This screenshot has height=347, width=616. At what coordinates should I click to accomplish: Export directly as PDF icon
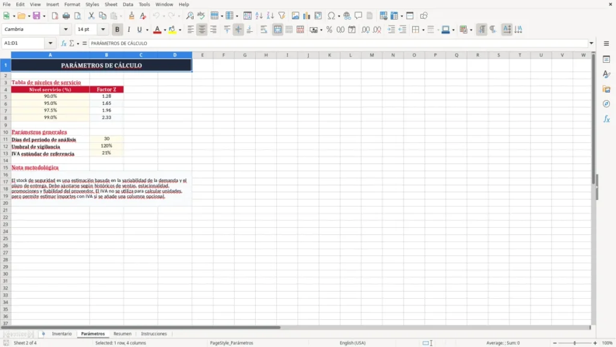pos(55,16)
